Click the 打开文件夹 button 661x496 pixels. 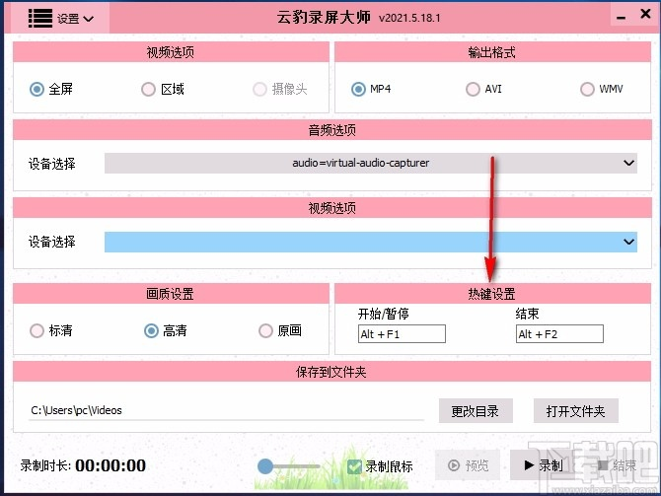click(576, 411)
